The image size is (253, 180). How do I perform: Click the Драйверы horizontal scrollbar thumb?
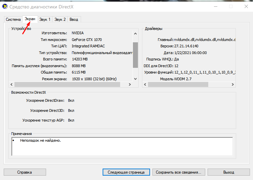[182, 84]
